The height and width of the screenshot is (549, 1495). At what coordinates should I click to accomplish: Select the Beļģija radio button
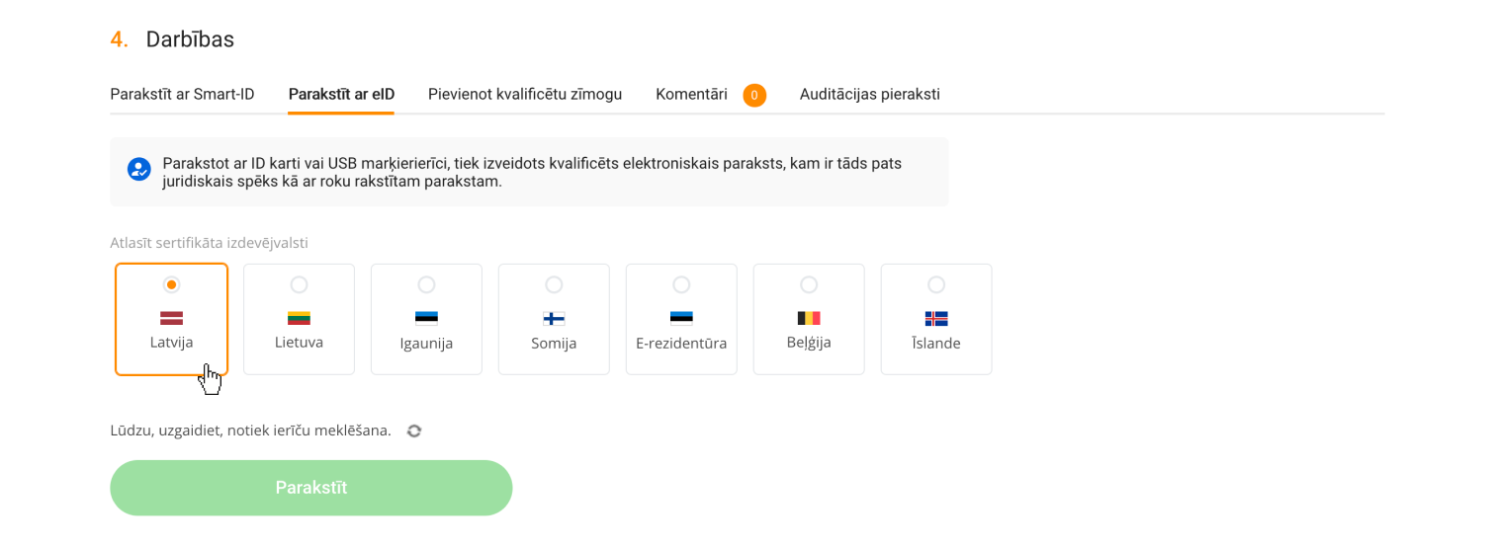(x=809, y=284)
